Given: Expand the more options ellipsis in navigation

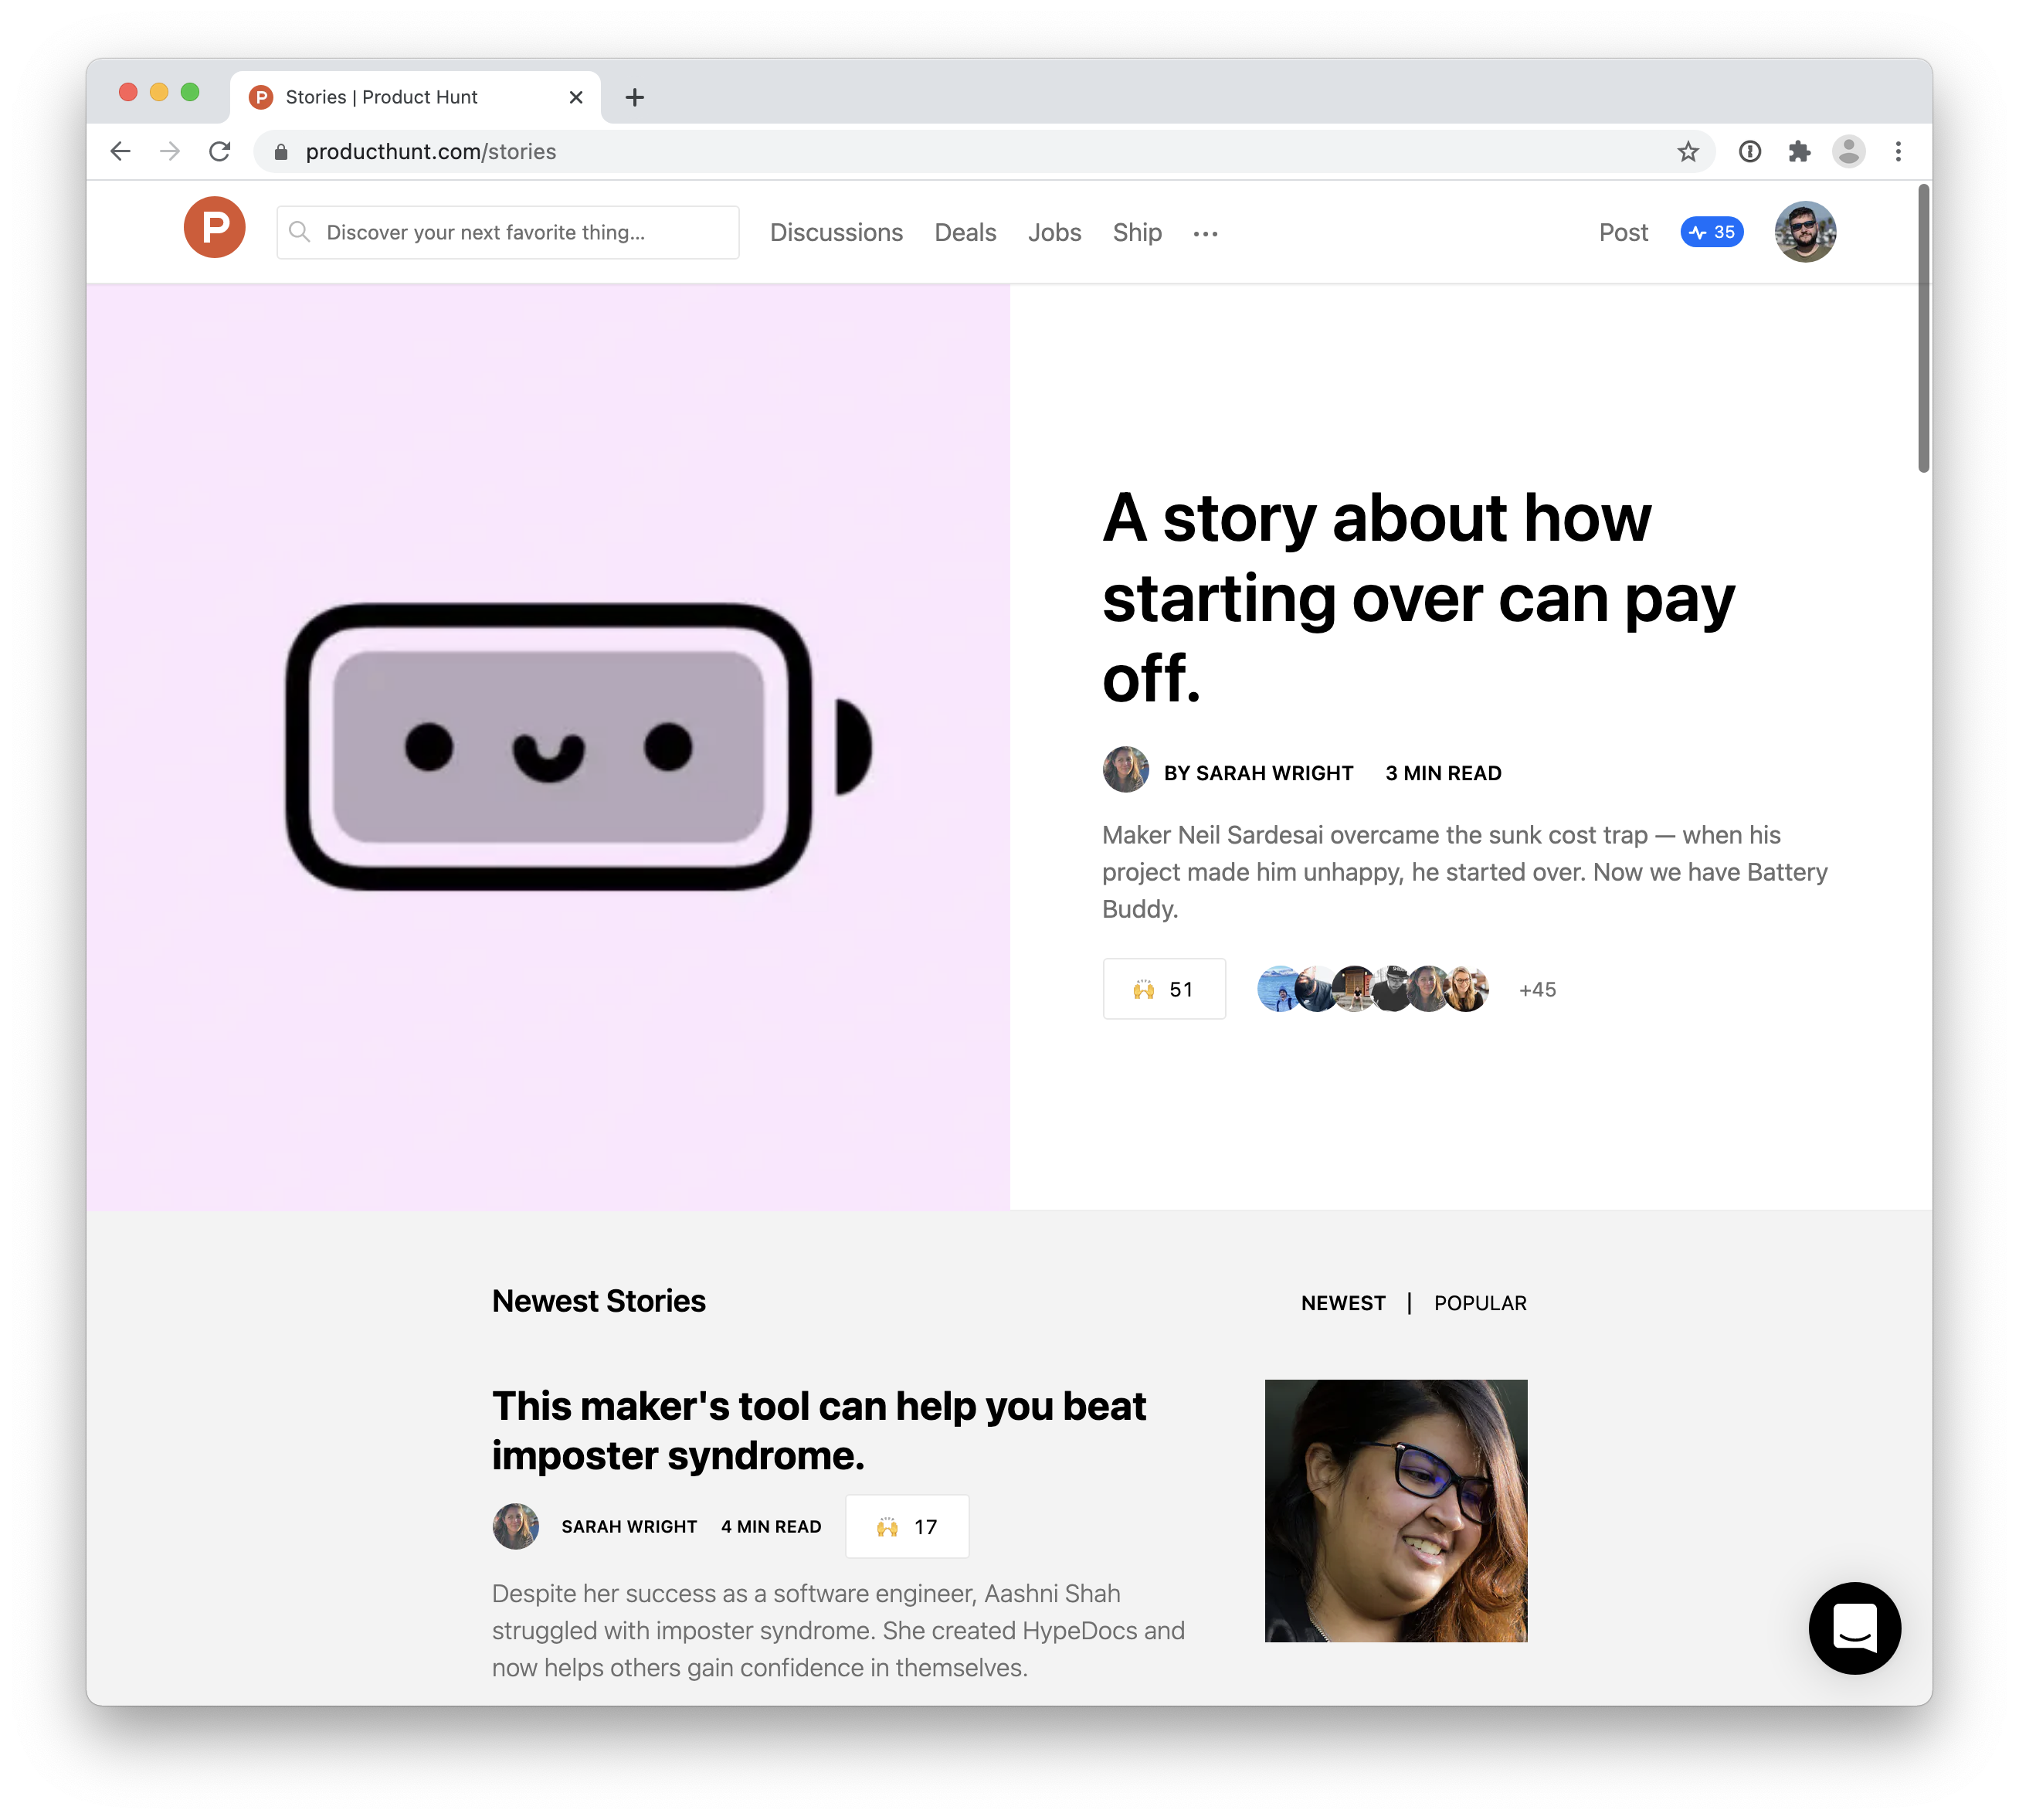Looking at the screenshot, I should (x=1205, y=233).
